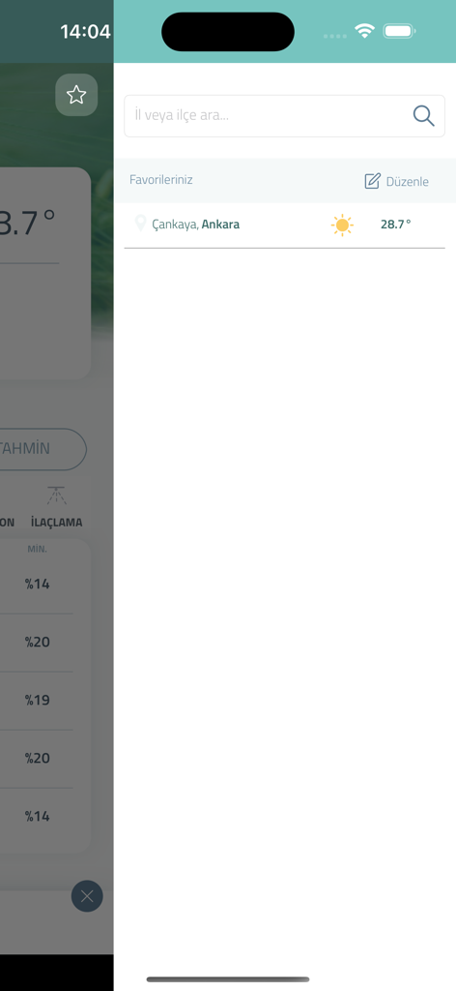456x991 pixels.
Task: Tap the Düzenle text label
Action: [408, 182]
